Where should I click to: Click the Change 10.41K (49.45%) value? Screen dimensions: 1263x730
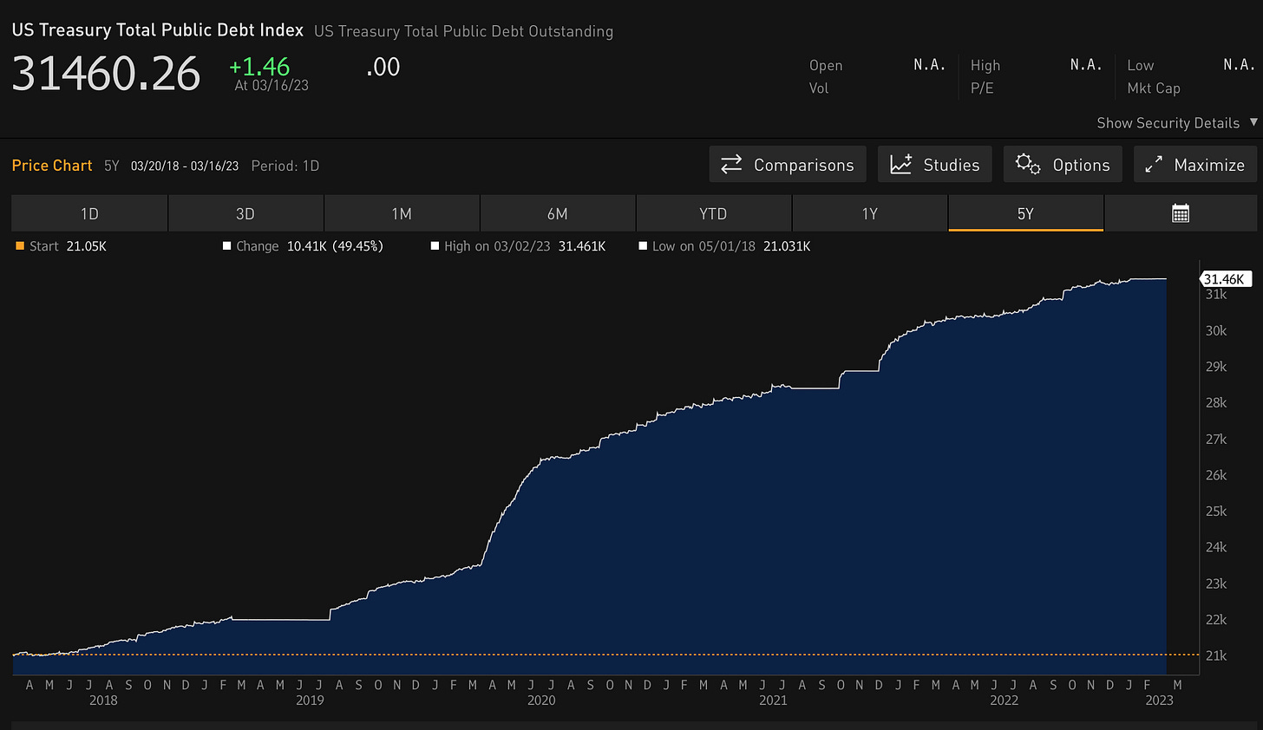335,246
